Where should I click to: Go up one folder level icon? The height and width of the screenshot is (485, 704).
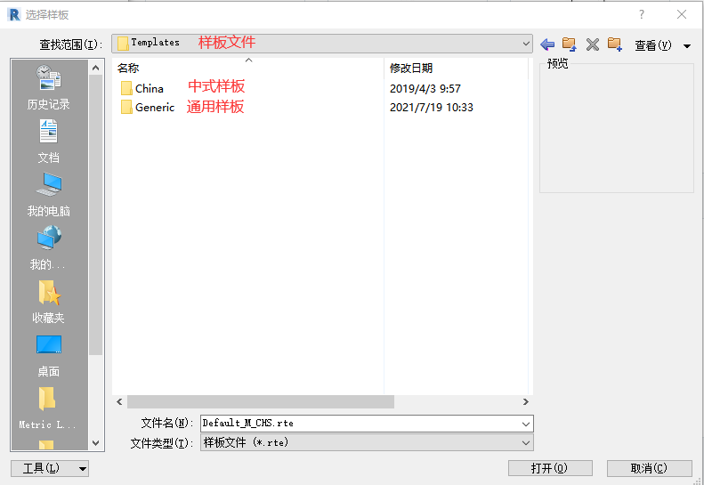click(x=570, y=44)
